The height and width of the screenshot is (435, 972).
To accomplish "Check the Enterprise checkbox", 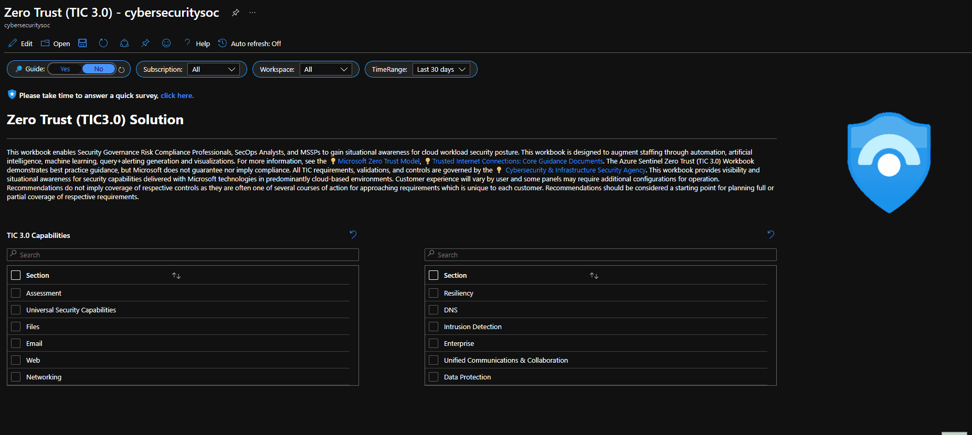I will click(x=434, y=343).
